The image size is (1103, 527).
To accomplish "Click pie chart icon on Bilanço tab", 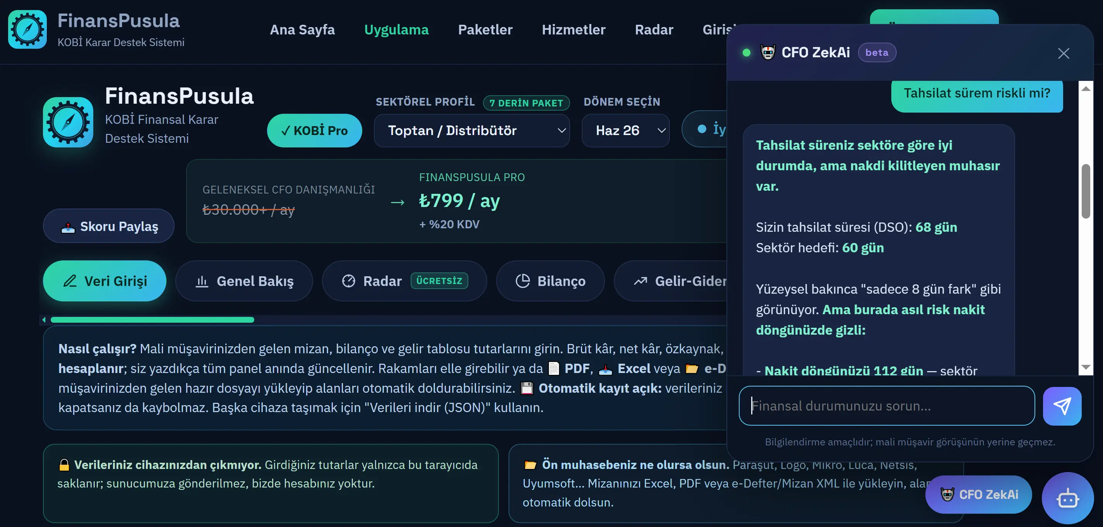I will click(522, 281).
